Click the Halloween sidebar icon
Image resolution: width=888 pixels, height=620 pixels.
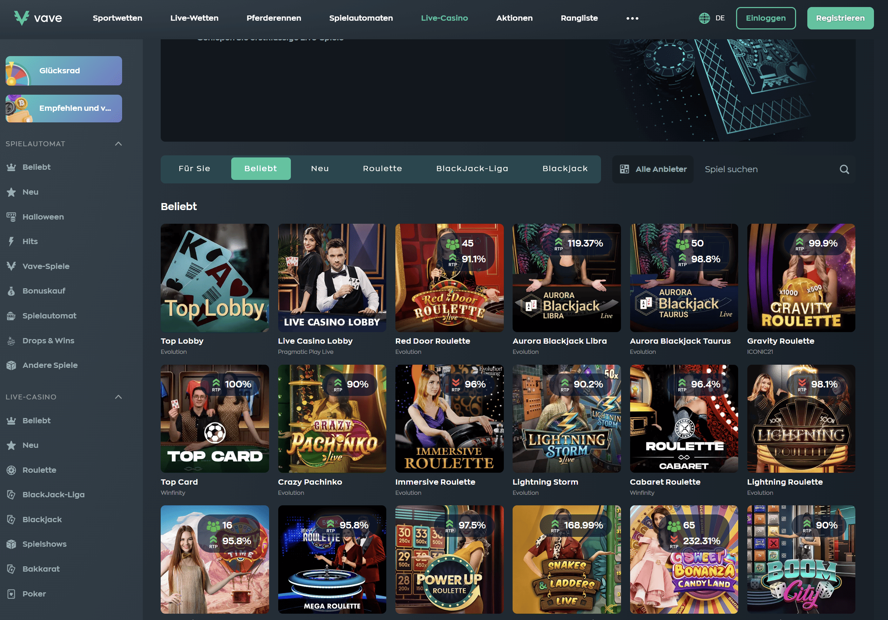[x=11, y=217]
